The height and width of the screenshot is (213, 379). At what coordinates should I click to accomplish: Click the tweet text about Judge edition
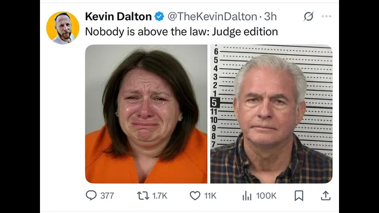181,31
